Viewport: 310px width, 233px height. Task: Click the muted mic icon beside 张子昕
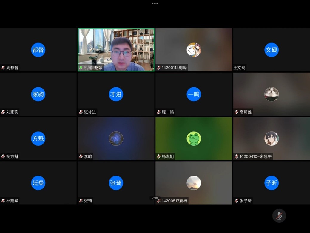(x=236, y=201)
